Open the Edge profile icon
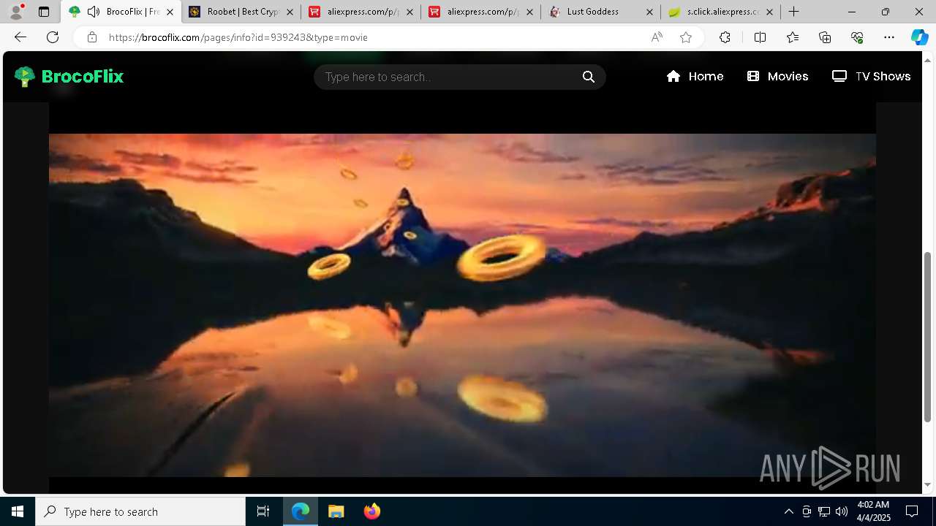The height and width of the screenshot is (526, 936). click(x=15, y=12)
